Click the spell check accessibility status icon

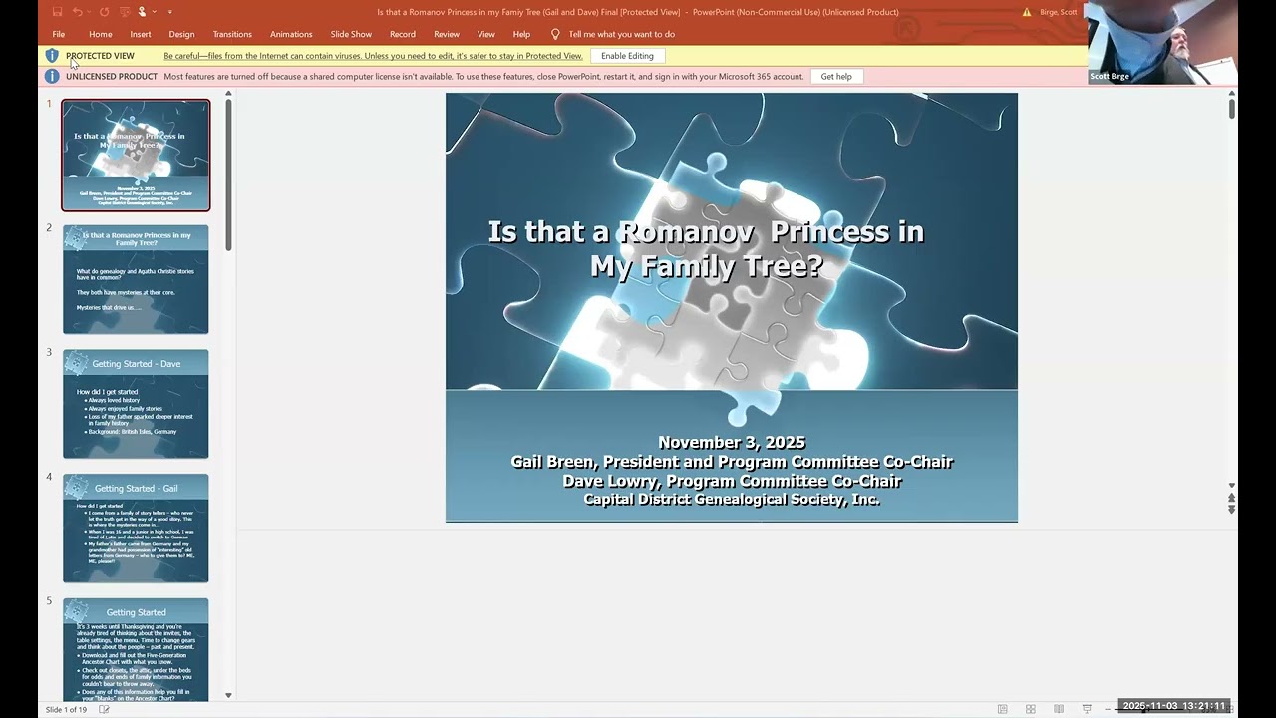point(104,709)
